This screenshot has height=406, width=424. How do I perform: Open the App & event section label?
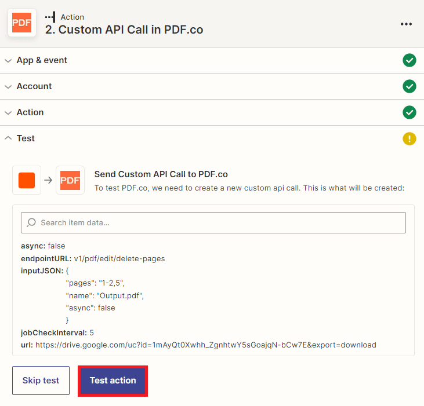click(42, 60)
